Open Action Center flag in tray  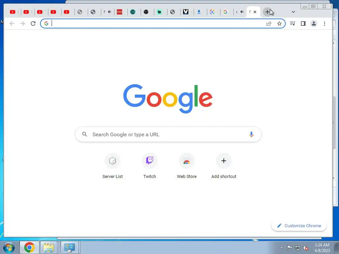pyautogui.click(x=289, y=248)
